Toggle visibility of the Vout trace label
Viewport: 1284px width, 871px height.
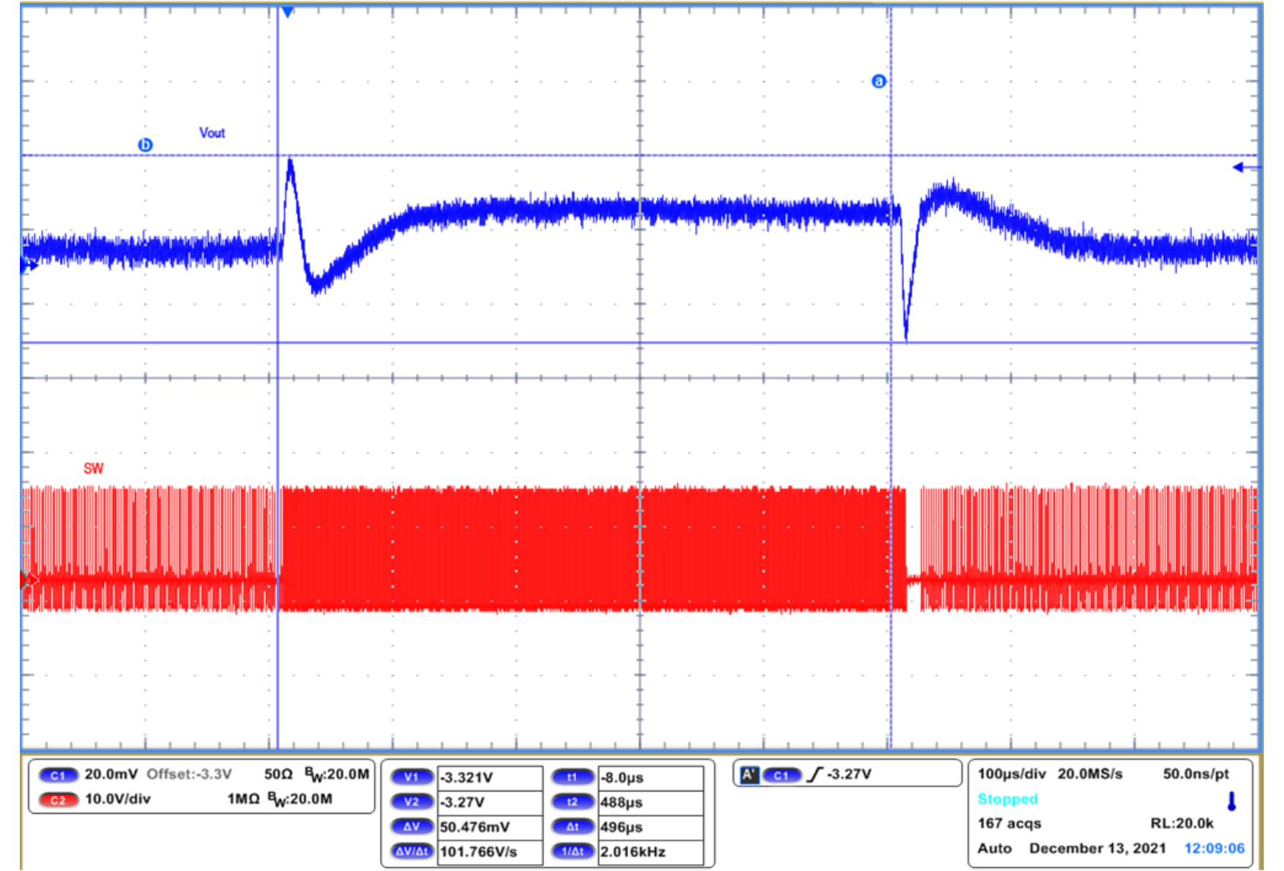point(213,133)
